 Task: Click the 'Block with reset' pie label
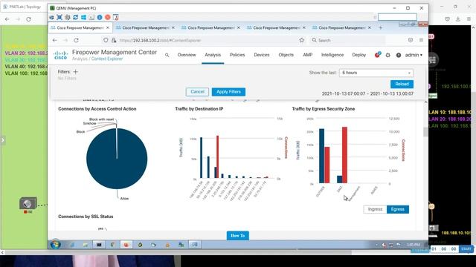pos(101,119)
